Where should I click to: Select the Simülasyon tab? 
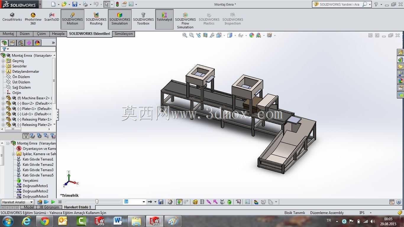coord(124,34)
